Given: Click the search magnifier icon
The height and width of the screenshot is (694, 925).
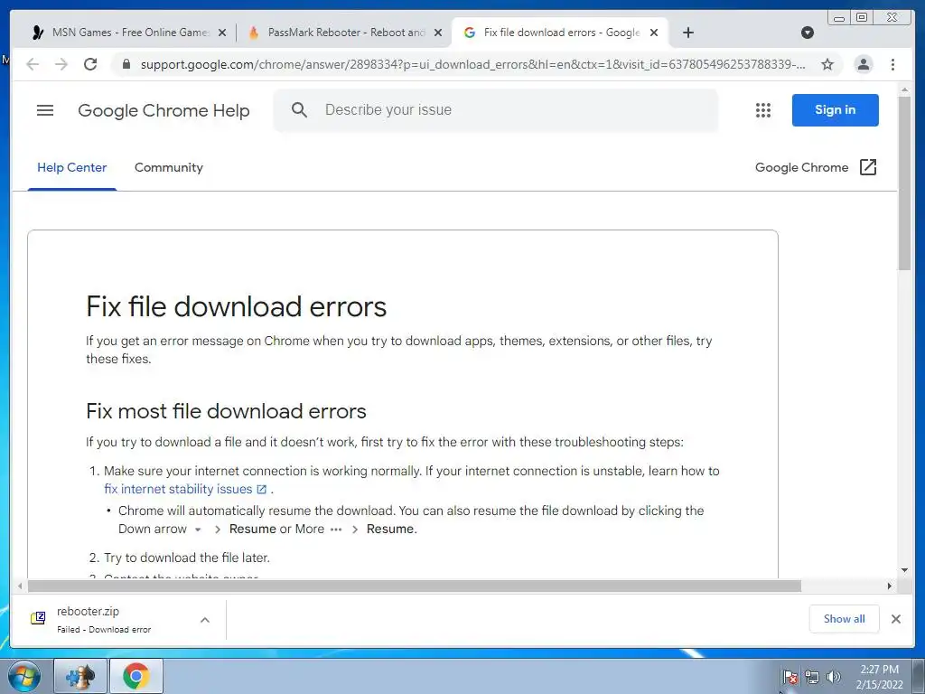Looking at the screenshot, I should (x=300, y=109).
